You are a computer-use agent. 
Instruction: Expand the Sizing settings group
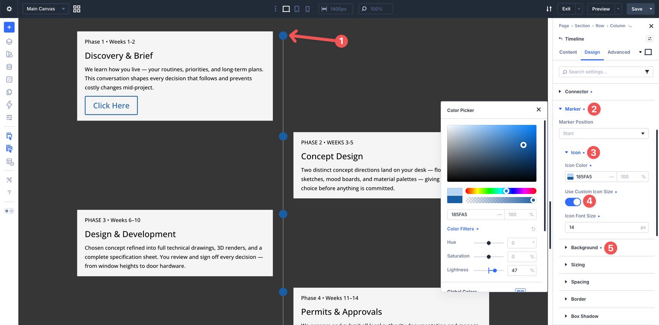pos(575,265)
